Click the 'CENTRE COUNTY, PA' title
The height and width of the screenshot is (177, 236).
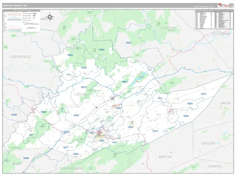coord(15,6)
